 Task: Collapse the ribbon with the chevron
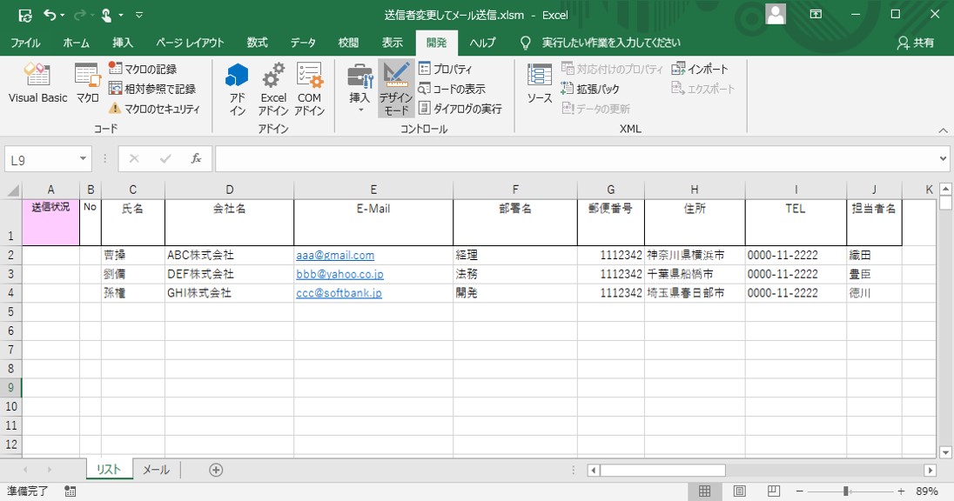(x=943, y=130)
